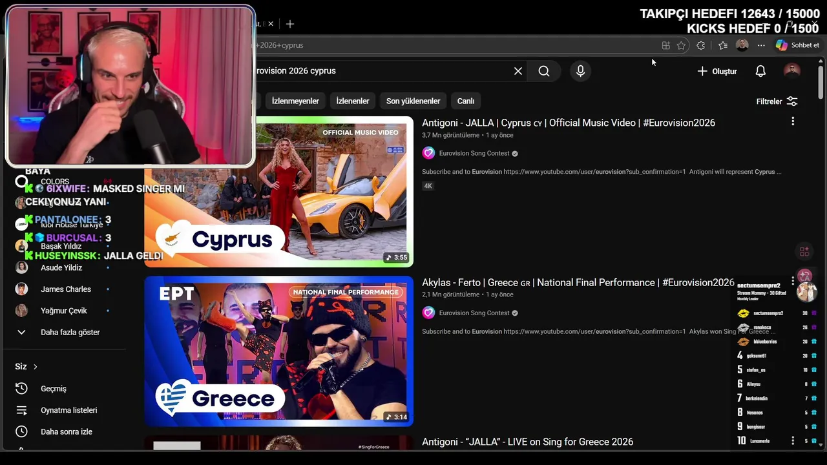Open Eurovision Song Contest channel under Greece video
This screenshot has width=827, height=465.
coord(474,313)
